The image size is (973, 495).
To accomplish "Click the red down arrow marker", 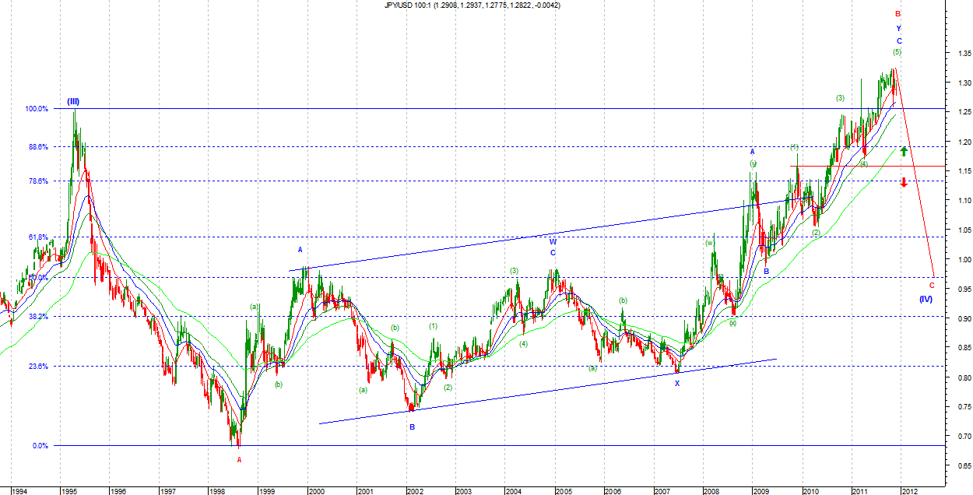I will [x=904, y=182].
